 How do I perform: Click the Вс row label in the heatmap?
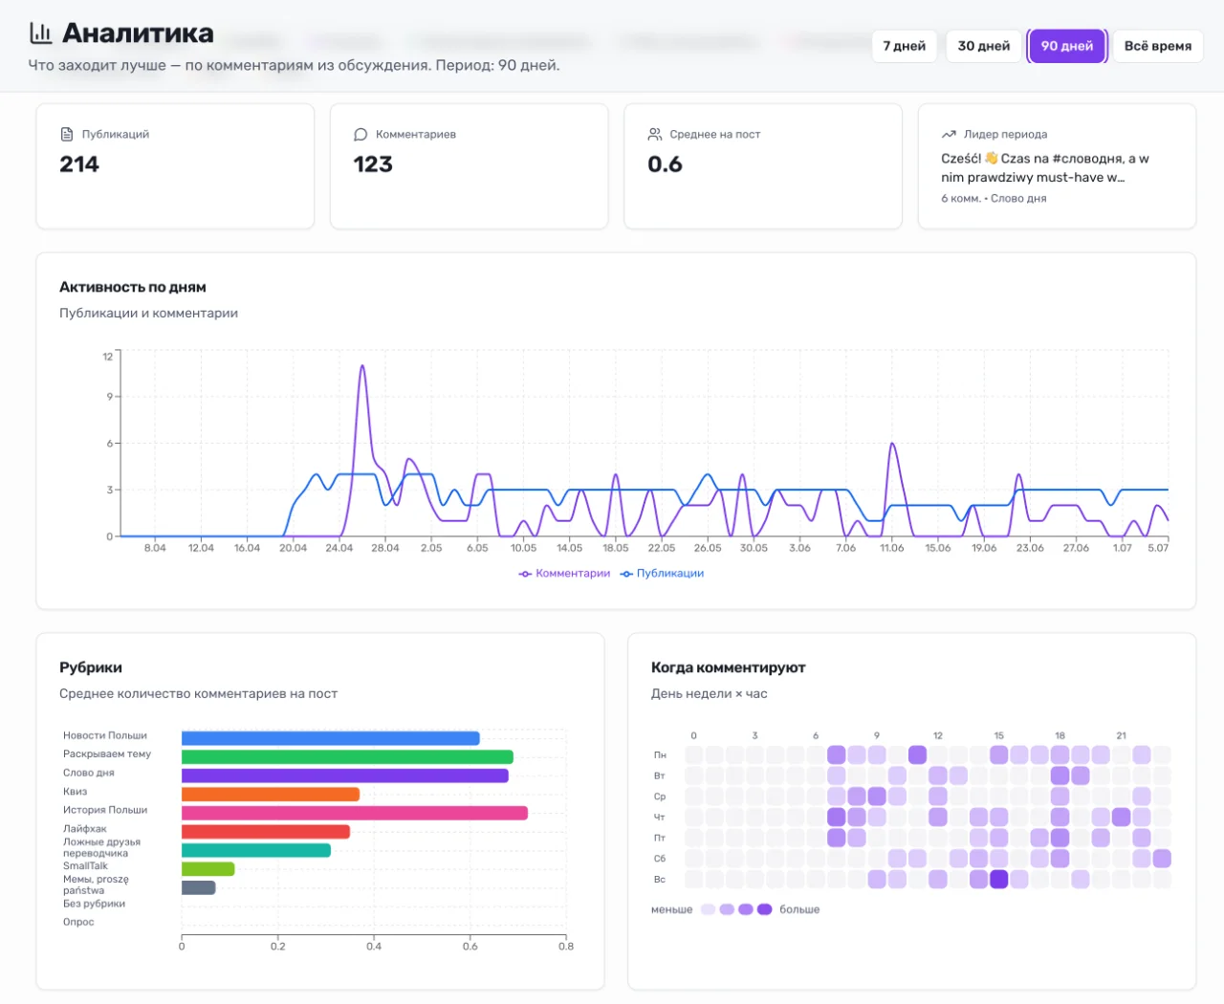660,880
